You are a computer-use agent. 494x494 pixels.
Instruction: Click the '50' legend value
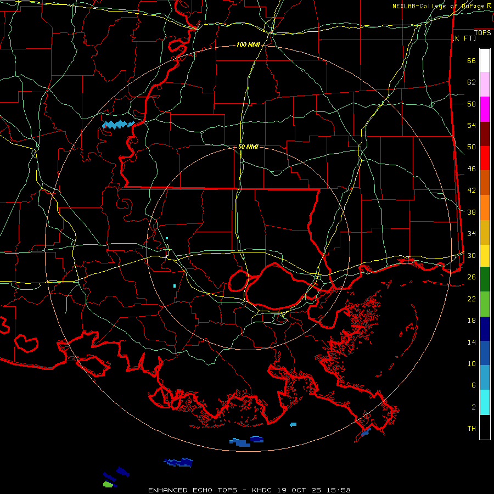click(471, 147)
